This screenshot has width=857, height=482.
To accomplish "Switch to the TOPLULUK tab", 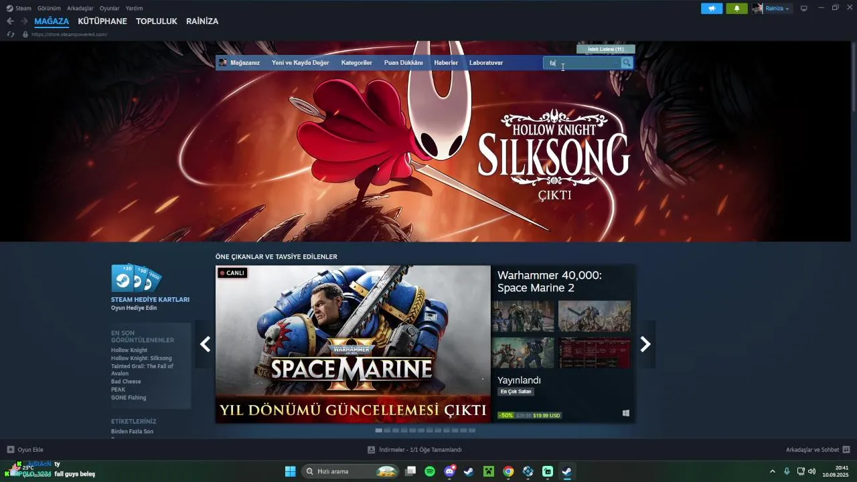I will [x=157, y=21].
